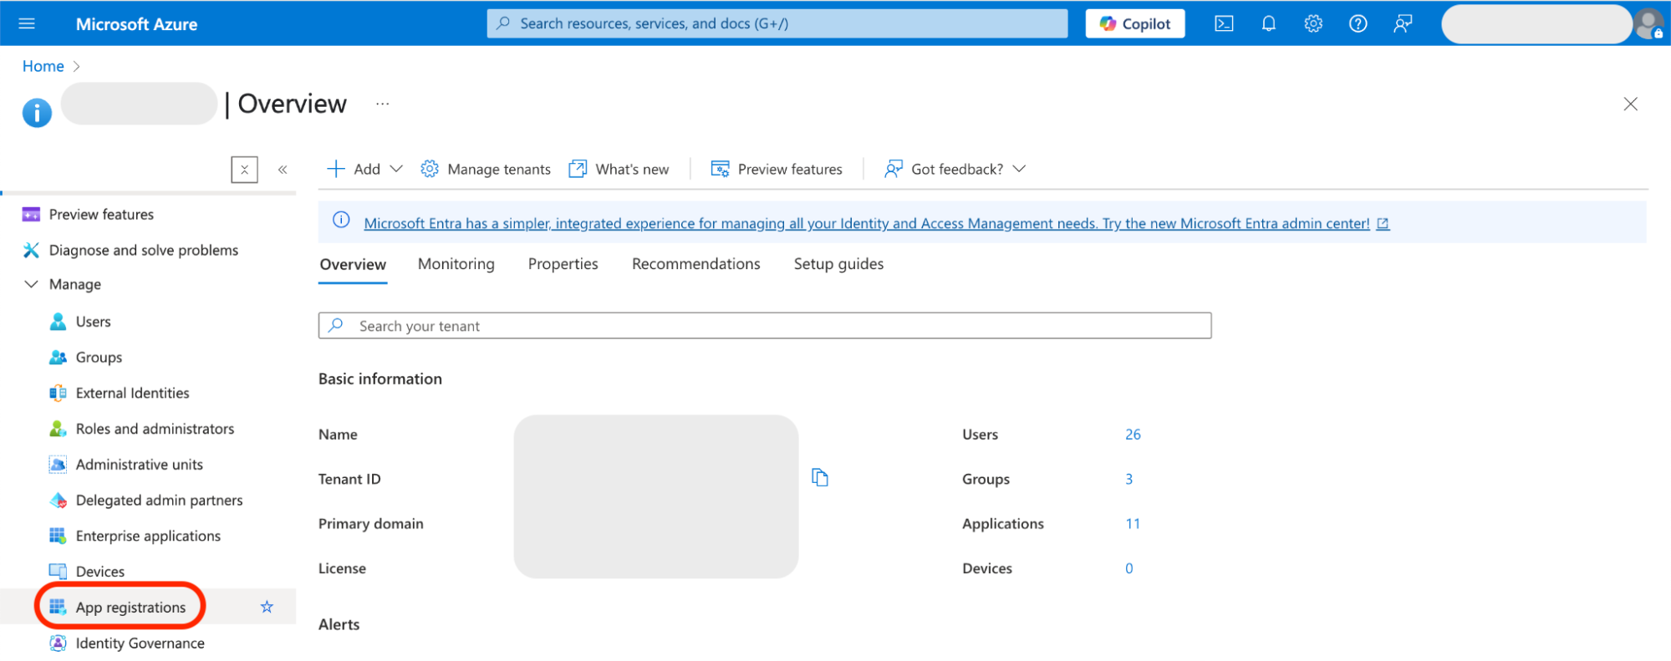Favorite App registrations with the star

[267, 607]
